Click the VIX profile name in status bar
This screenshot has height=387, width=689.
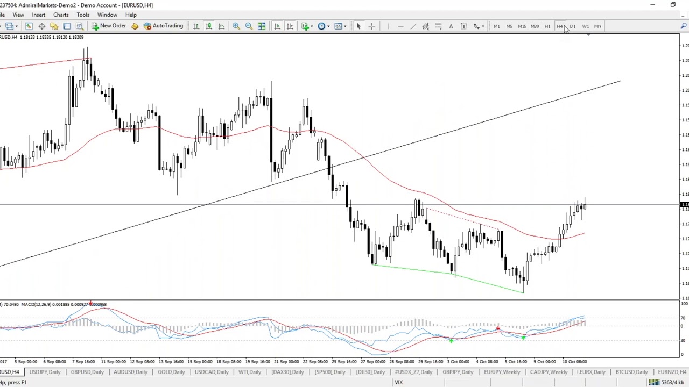coord(398,382)
